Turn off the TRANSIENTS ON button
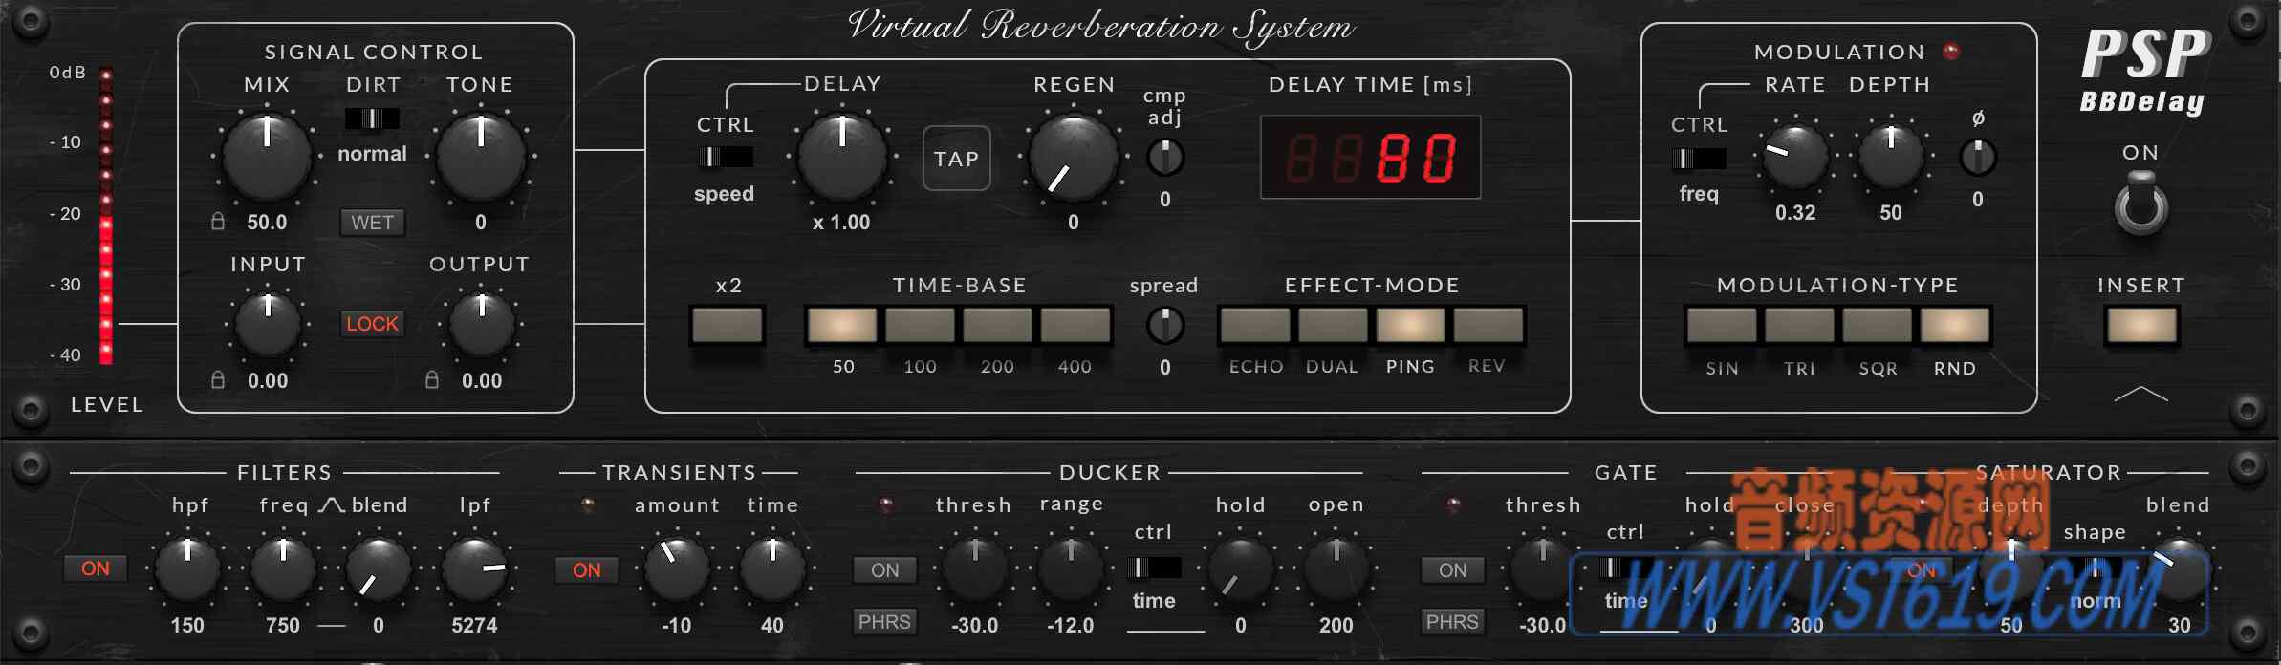 tap(587, 570)
